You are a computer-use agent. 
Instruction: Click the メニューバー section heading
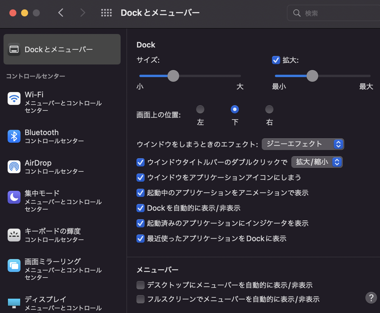(x=158, y=270)
